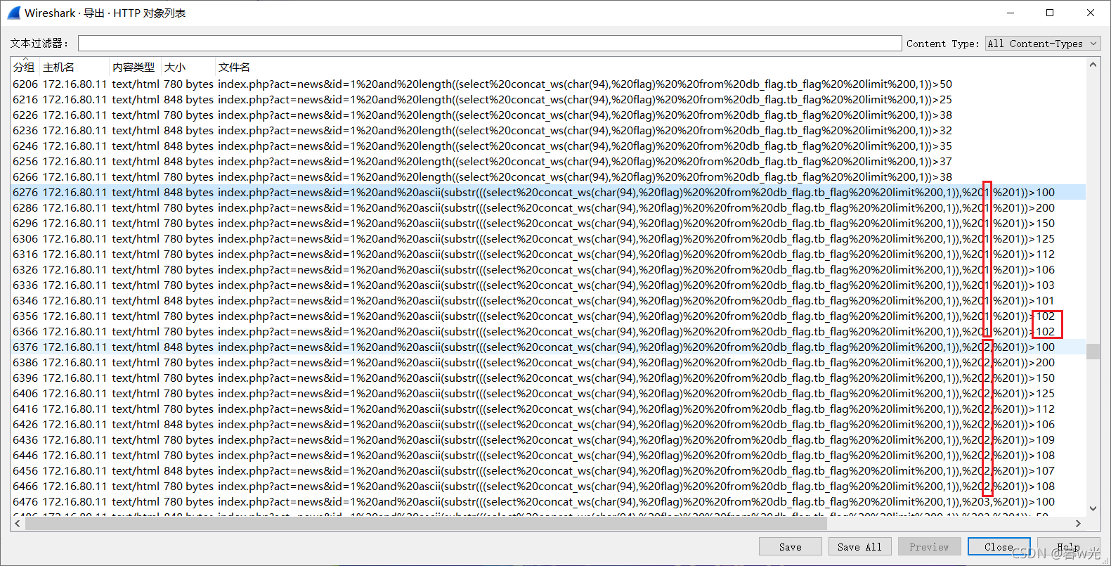This screenshot has height=566, width=1111.
Task: Select packet row 6266
Action: [548, 176]
